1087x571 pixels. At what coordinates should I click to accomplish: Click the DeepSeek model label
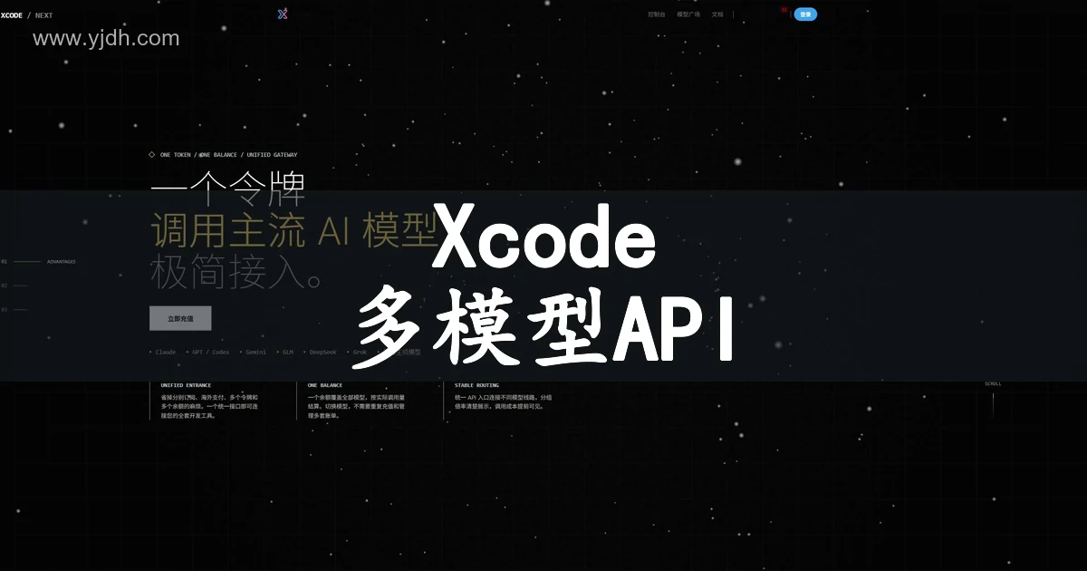click(x=322, y=352)
